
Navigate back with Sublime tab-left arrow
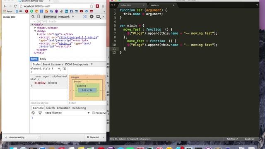point(112,5)
